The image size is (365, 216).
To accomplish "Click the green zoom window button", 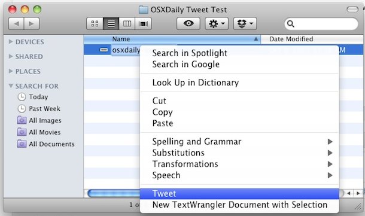I will [x=37, y=10].
